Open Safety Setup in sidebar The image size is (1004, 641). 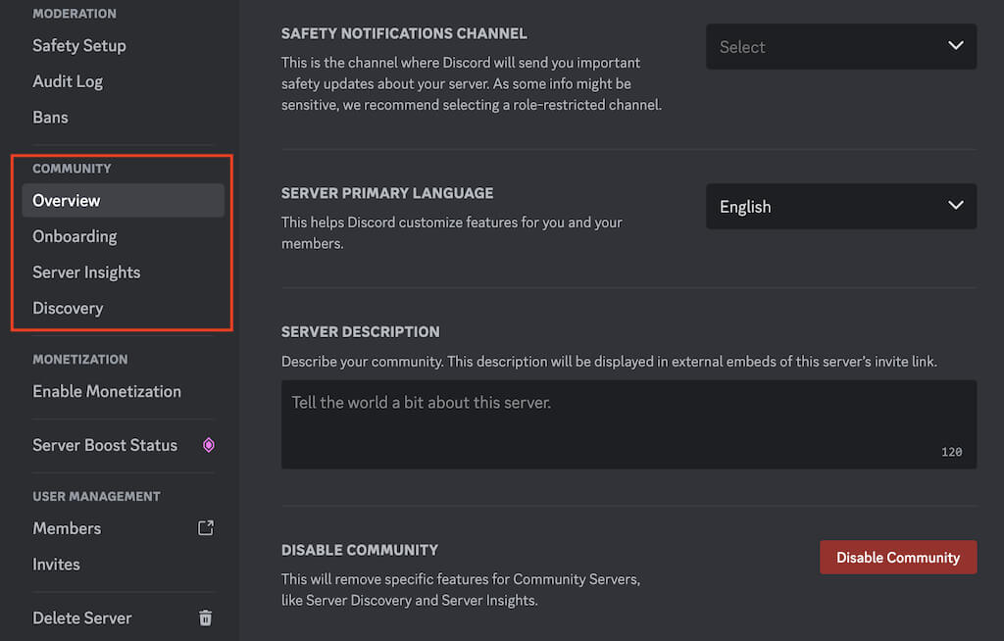click(79, 46)
